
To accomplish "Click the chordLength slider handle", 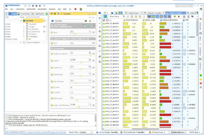I will tap(81, 76).
